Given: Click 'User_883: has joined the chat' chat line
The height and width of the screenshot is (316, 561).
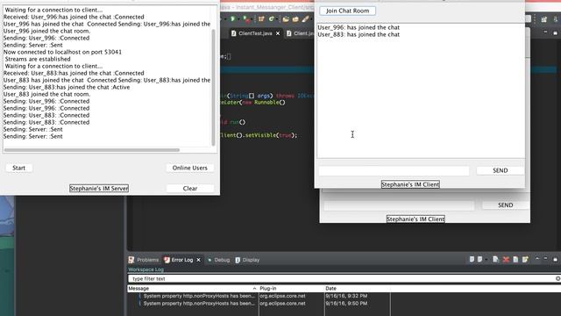Looking at the screenshot, I should 359,34.
